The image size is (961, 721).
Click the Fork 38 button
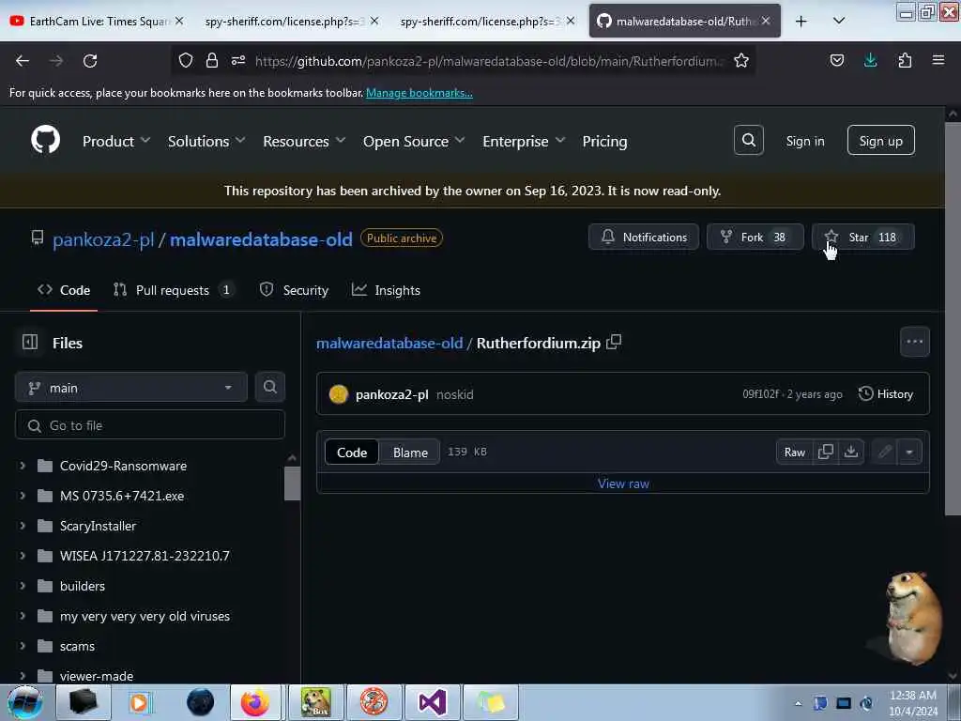pos(755,237)
